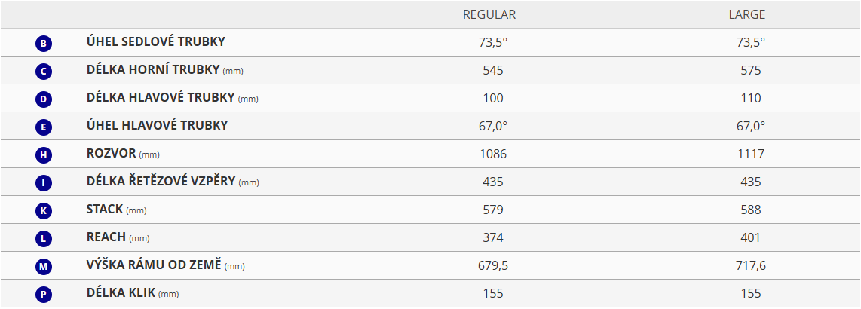Select the Large wheelbase value 1117
This screenshot has width=861, height=309.
(750, 154)
